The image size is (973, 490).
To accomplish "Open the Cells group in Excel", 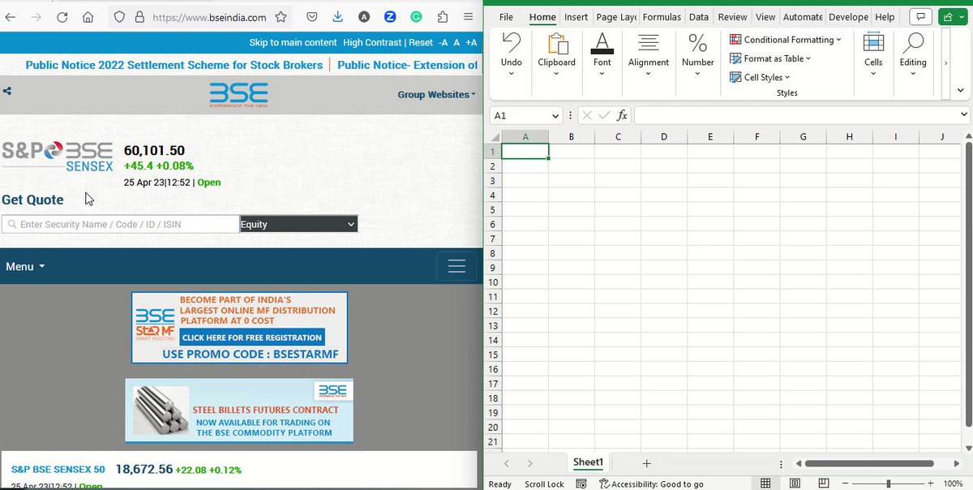I will pyautogui.click(x=873, y=55).
